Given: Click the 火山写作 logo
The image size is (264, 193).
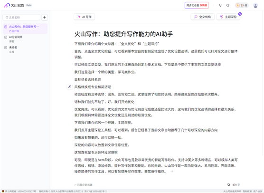Looking at the screenshot, I should (x=14, y=5).
